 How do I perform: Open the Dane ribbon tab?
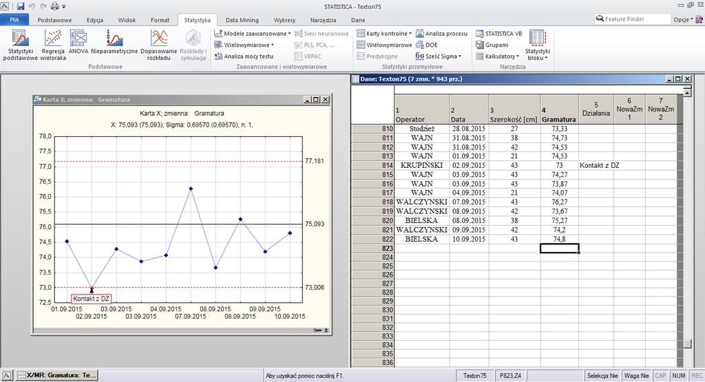[x=358, y=20]
